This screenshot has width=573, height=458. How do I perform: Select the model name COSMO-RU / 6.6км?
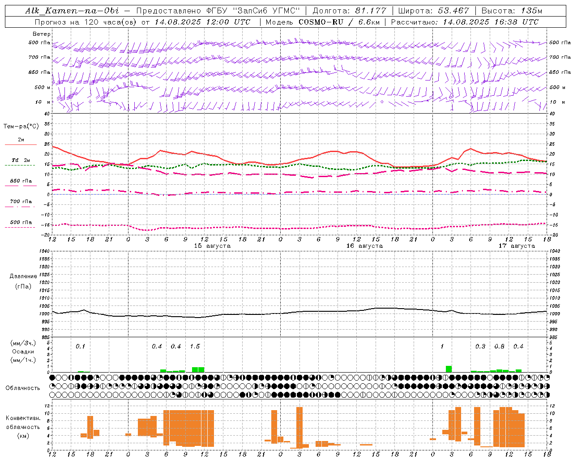point(339,22)
